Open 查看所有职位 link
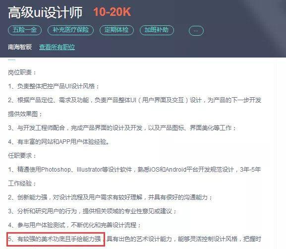286x249 pixels. [57, 47]
